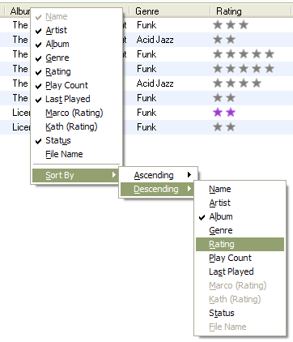Screen dimensions: 293x342
Task: Sort descending by Play Count
Action: click(x=230, y=258)
